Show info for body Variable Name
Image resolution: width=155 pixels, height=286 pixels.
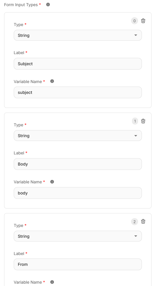point(52,182)
